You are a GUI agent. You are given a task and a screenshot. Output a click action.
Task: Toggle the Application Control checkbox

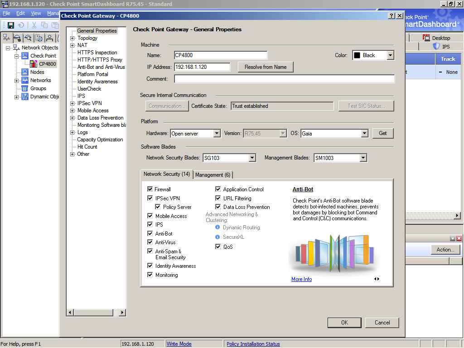click(x=218, y=189)
